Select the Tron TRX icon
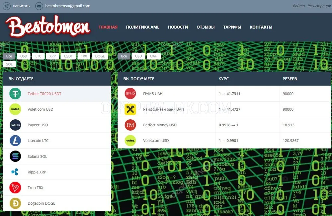 [15, 188]
